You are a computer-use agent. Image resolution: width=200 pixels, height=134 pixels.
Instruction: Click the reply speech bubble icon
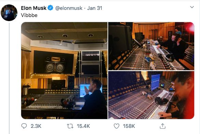click(x=24, y=126)
